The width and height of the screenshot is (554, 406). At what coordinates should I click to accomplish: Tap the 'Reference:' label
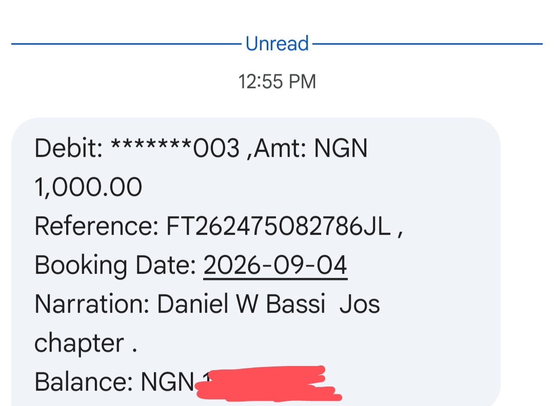[96, 226]
